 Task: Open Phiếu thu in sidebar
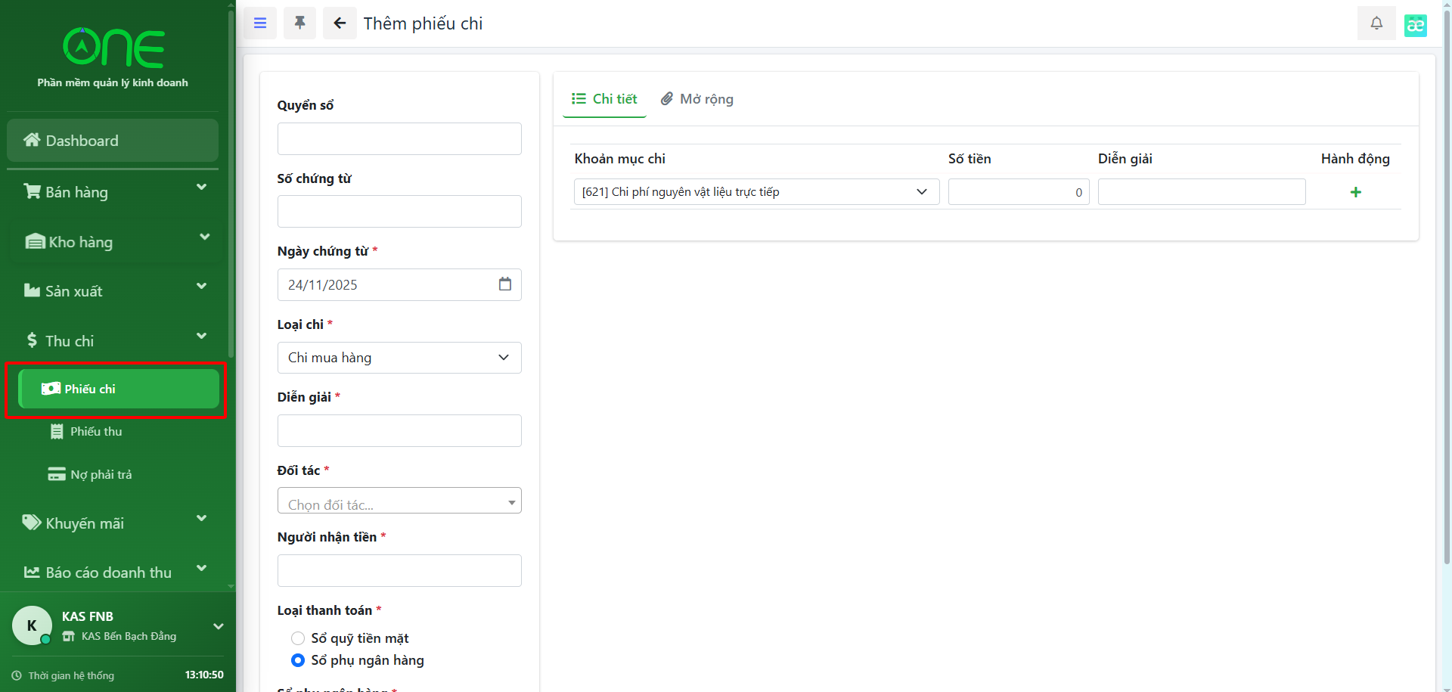click(x=96, y=432)
